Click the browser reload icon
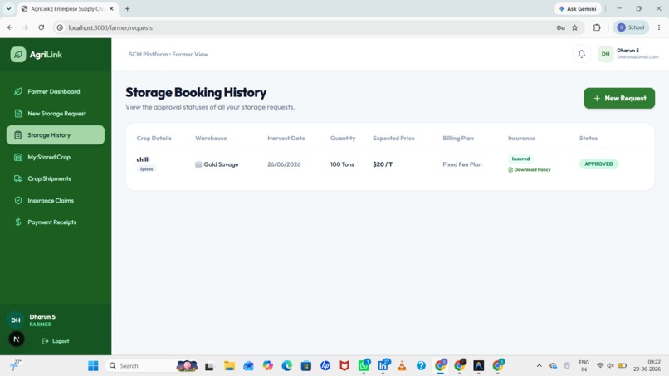Screen dimensions: 669x376 [42, 27]
